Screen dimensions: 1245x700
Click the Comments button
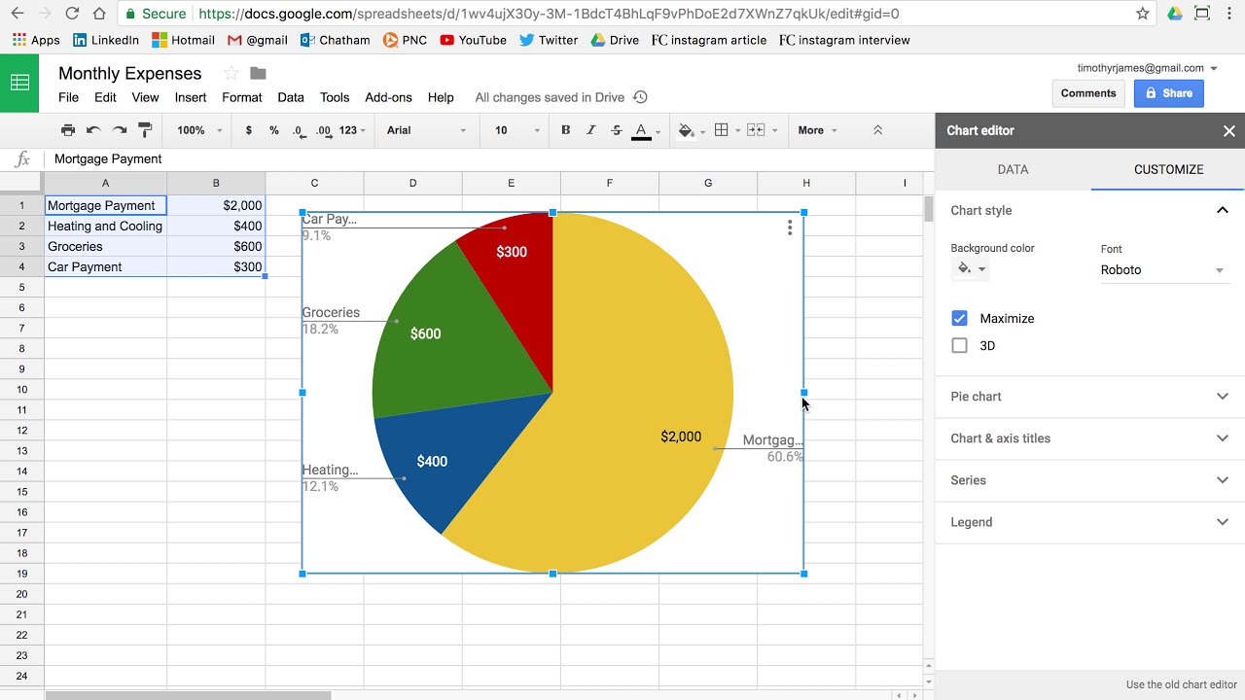point(1088,93)
